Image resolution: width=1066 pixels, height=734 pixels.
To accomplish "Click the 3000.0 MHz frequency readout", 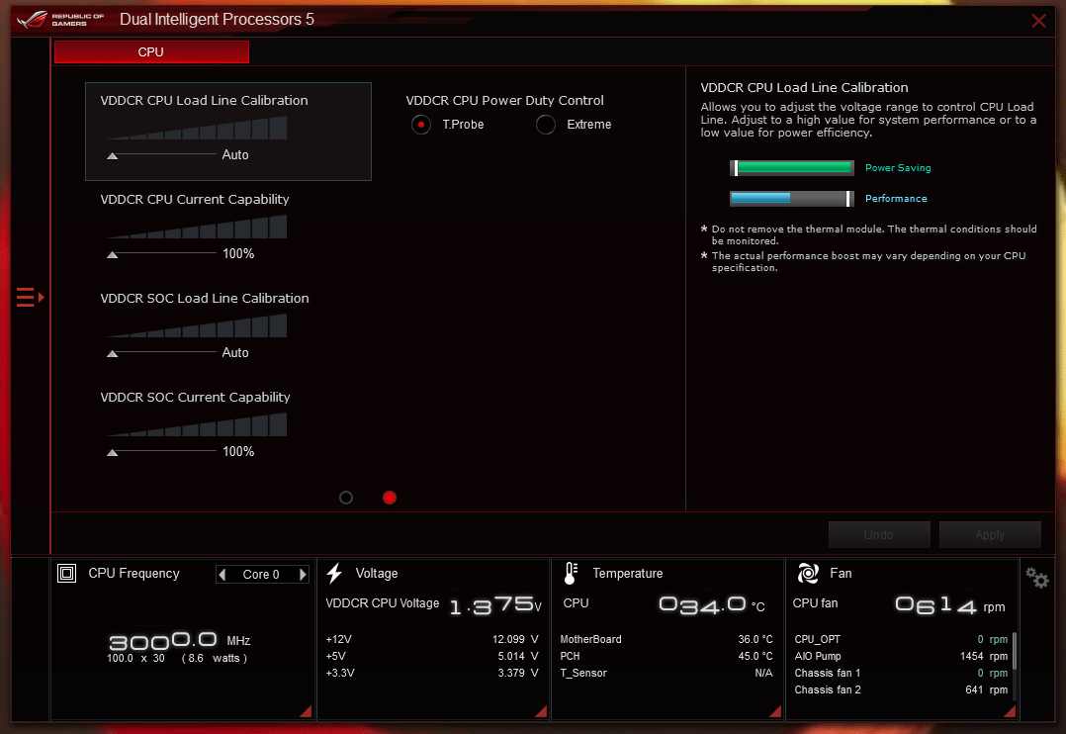I will [180, 640].
